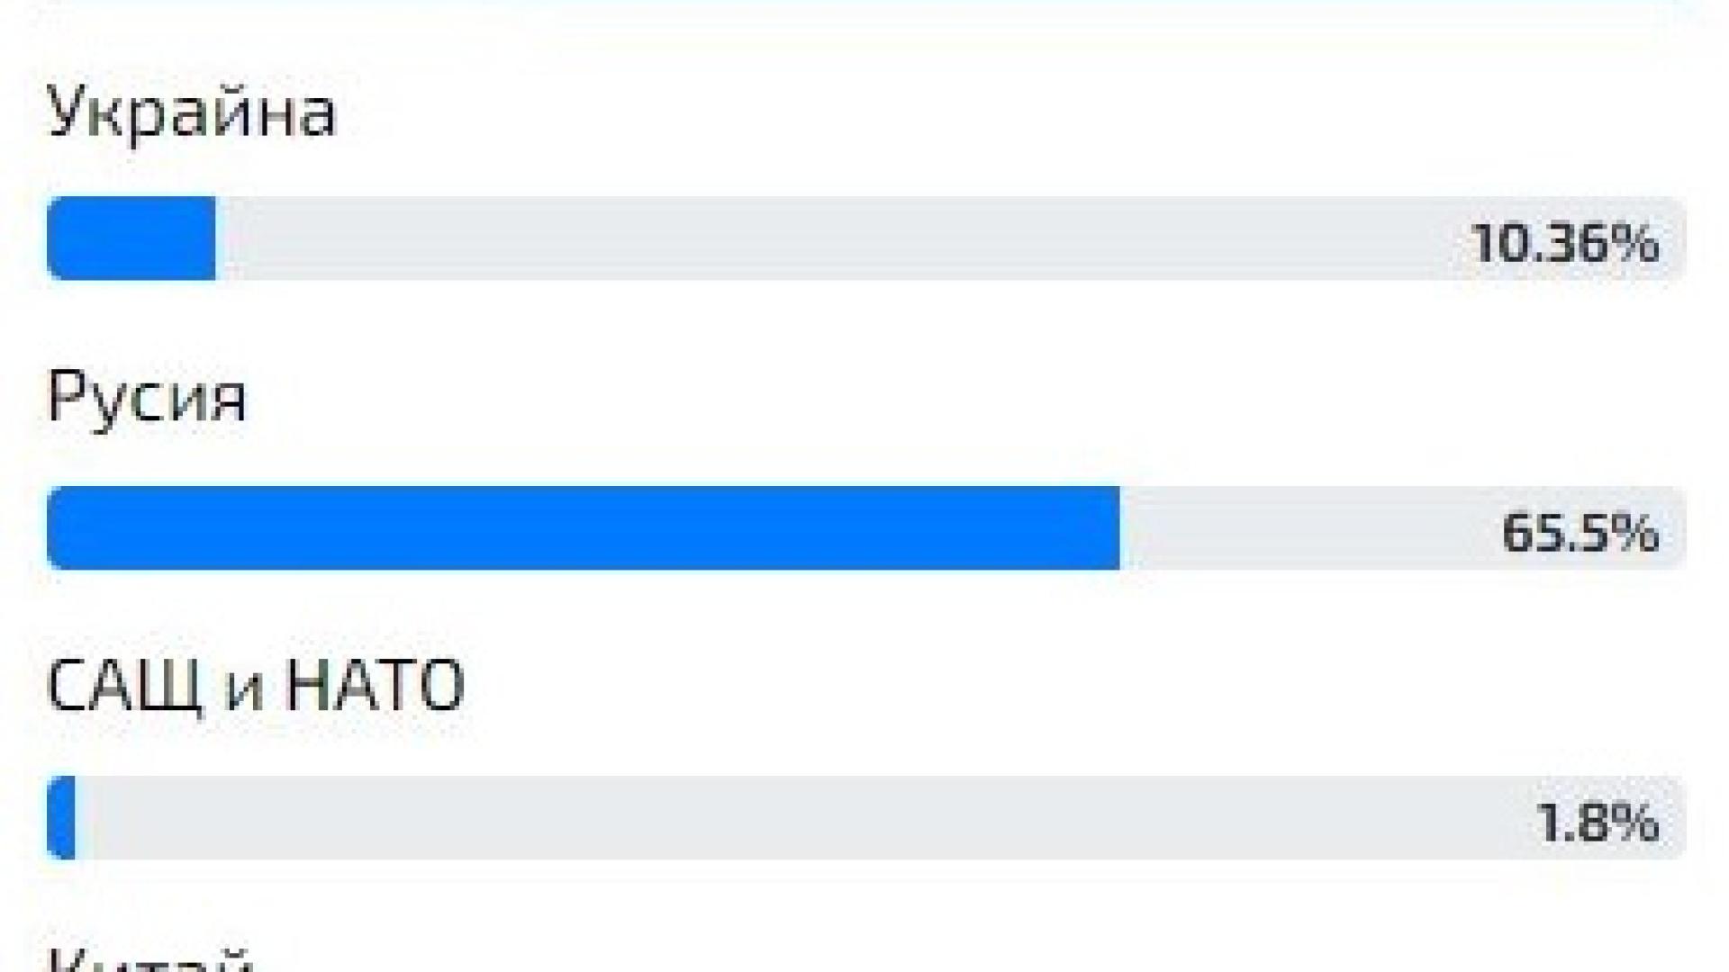Select the Украйна poll option label
This screenshot has width=1729, height=972.
(x=191, y=113)
